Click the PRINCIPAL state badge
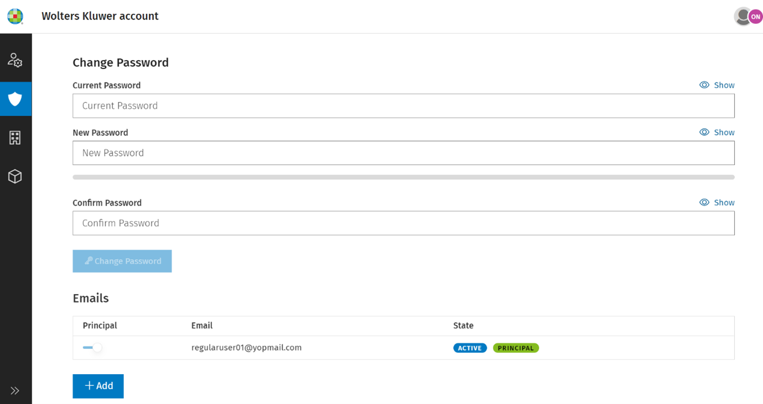 click(516, 348)
